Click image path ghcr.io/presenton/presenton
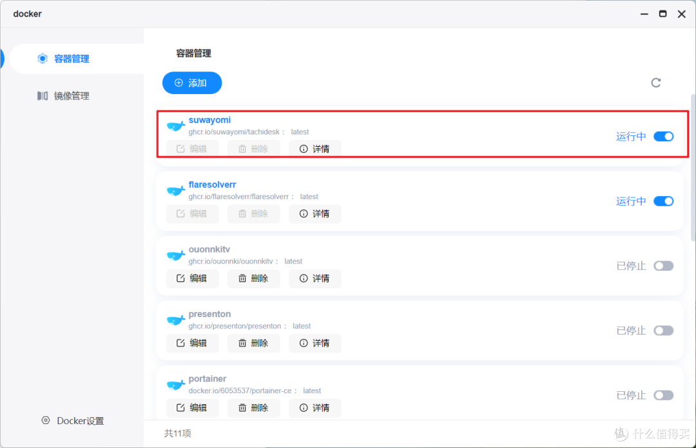Image resolution: width=696 pixels, height=448 pixels. [x=235, y=326]
